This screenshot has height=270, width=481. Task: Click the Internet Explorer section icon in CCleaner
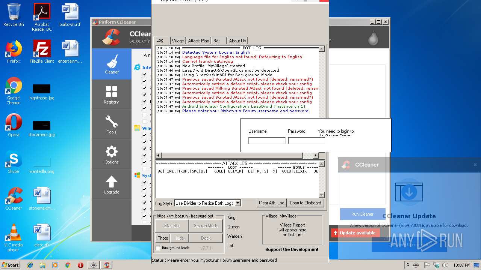pos(137,67)
